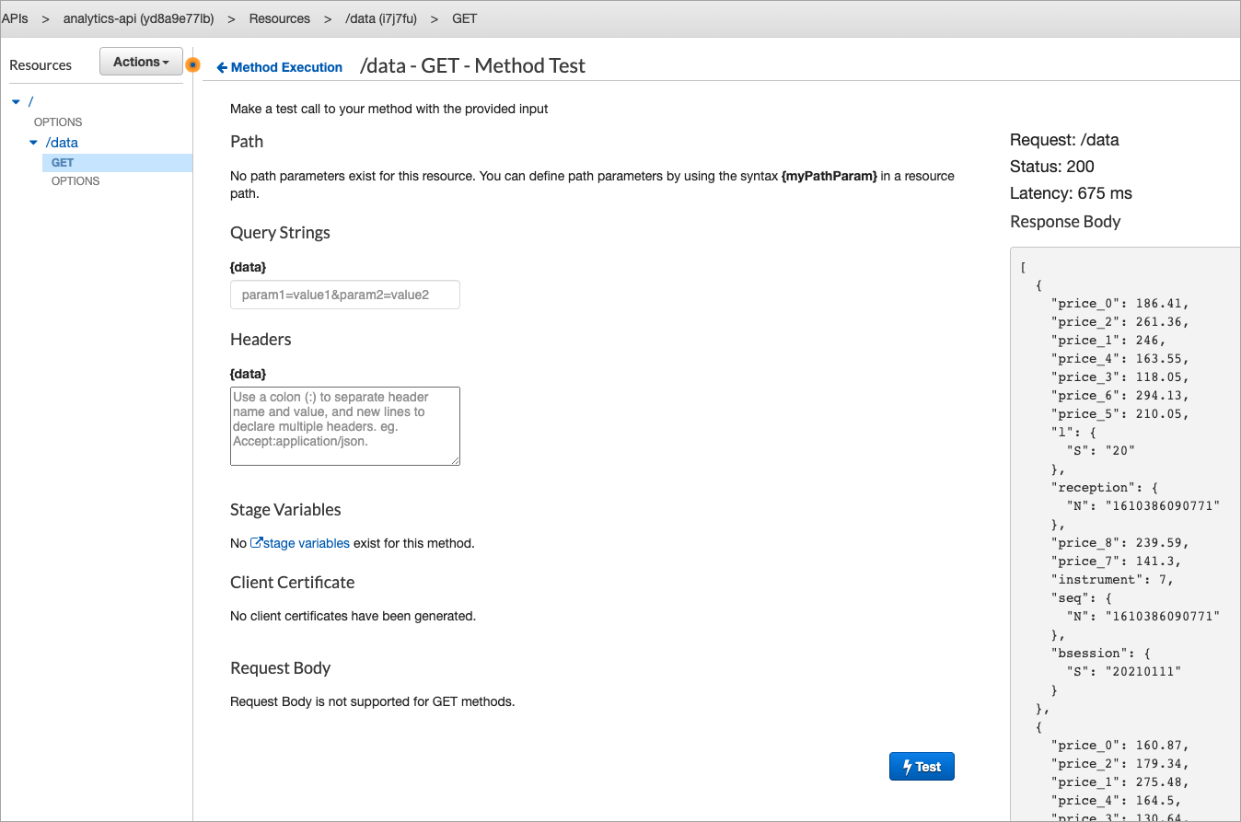1241x822 pixels.
Task: Click the back arrow beside Method Execution
Action: [x=221, y=66]
